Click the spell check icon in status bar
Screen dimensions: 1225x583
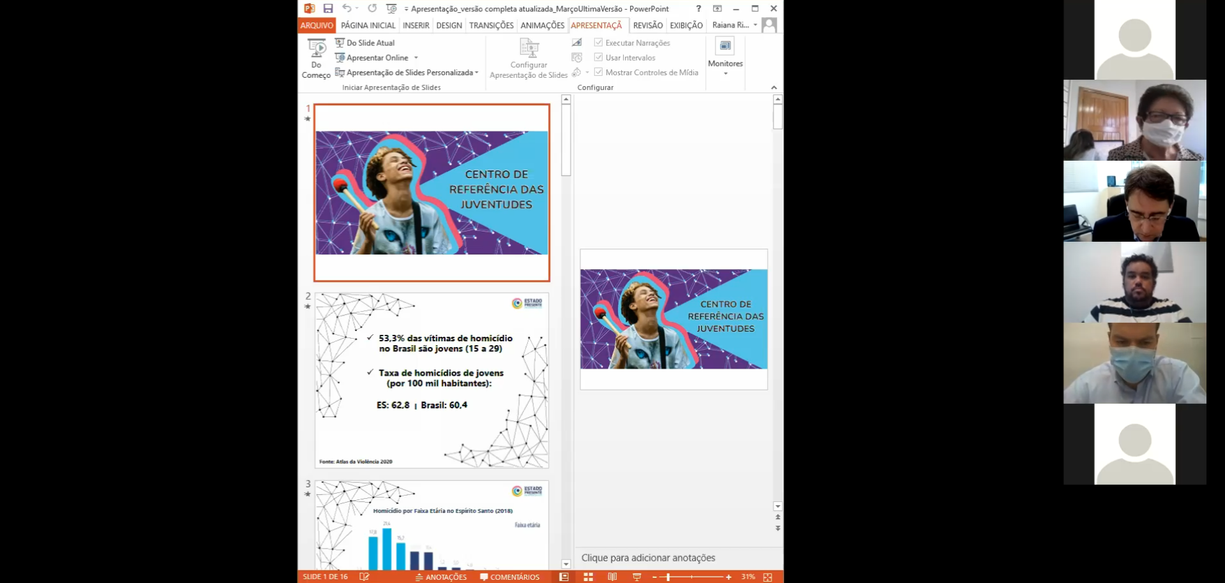tap(364, 577)
